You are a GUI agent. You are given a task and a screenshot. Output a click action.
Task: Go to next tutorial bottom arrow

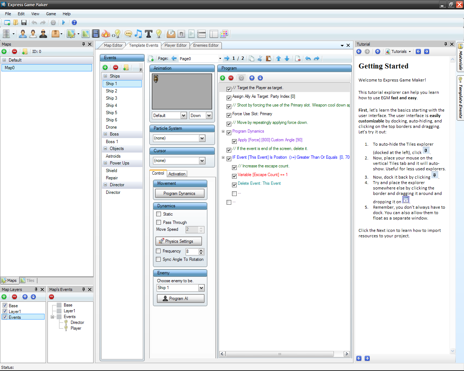coord(367,358)
